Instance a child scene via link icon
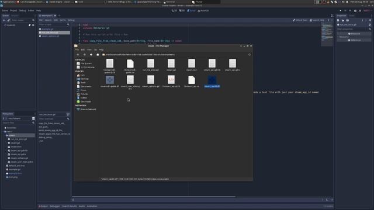374x210 pixels. [9, 20]
